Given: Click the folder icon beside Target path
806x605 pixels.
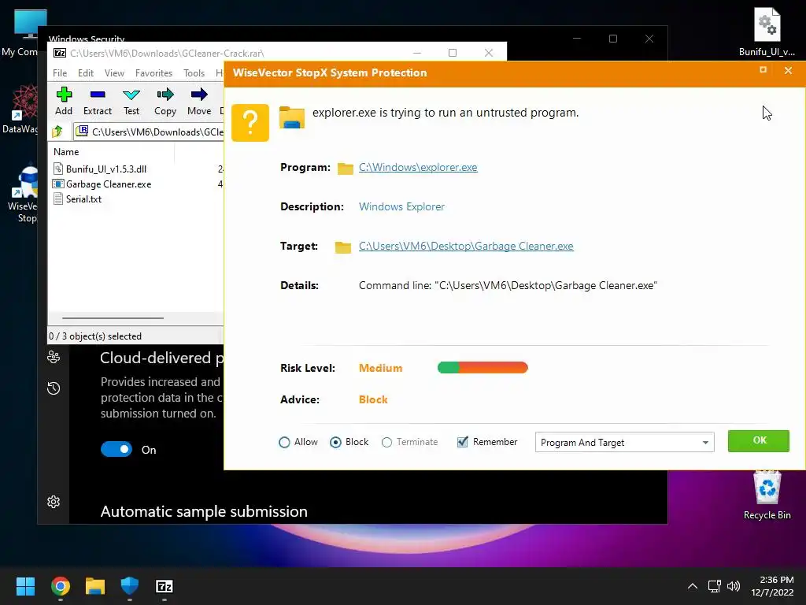Looking at the screenshot, I should (343, 247).
